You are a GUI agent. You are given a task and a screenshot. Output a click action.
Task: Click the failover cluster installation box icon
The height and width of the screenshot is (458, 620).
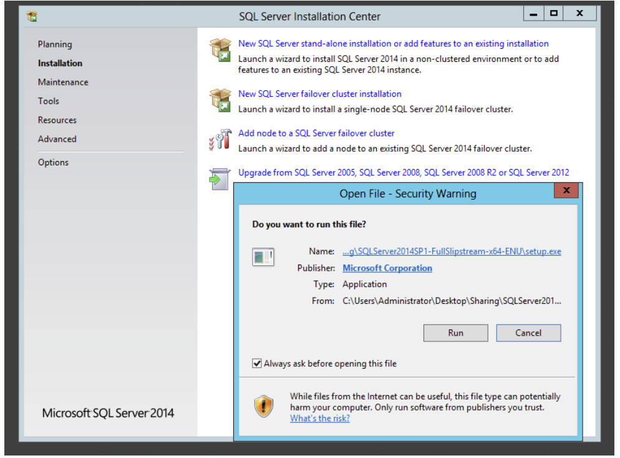click(x=220, y=100)
